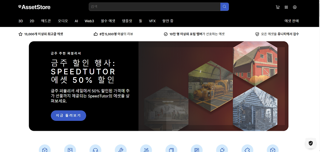Screen dimensions: 320x152
Task: Open the AI menu
Action: [x=76, y=21]
